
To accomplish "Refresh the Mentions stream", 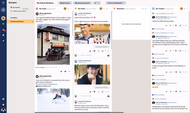I will (x=142, y=9).
